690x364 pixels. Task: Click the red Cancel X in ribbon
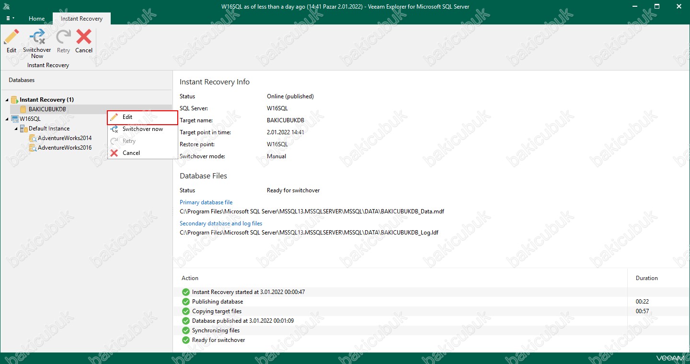pyautogui.click(x=84, y=37)
